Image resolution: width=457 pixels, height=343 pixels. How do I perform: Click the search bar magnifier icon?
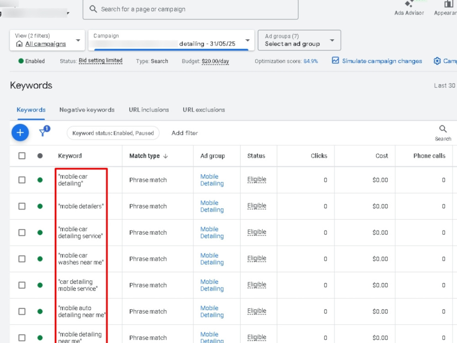(x=93, y=9)
